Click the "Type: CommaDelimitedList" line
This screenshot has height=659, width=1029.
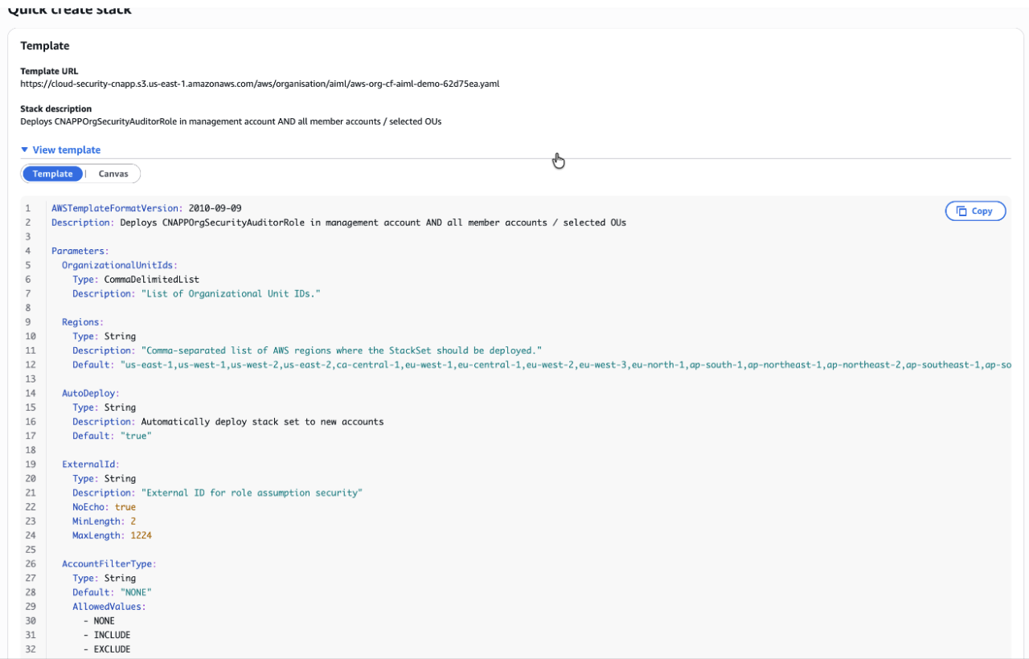click(x=136, y=279)
